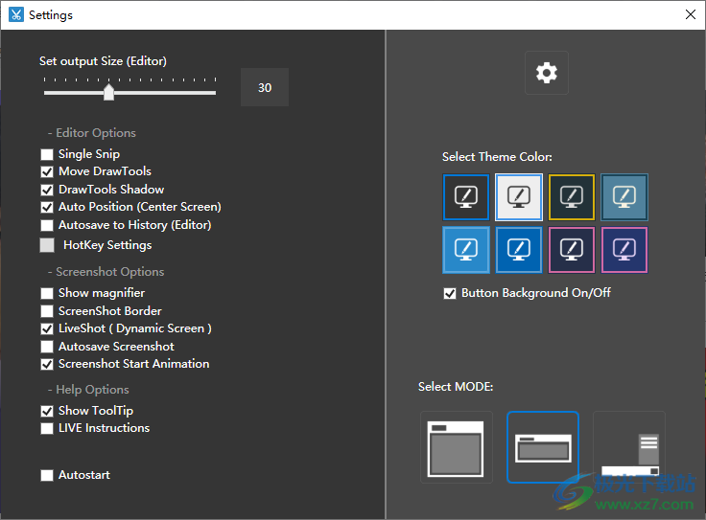
Task: Select the full window mode icon
Action: click(x=456, y=447)
